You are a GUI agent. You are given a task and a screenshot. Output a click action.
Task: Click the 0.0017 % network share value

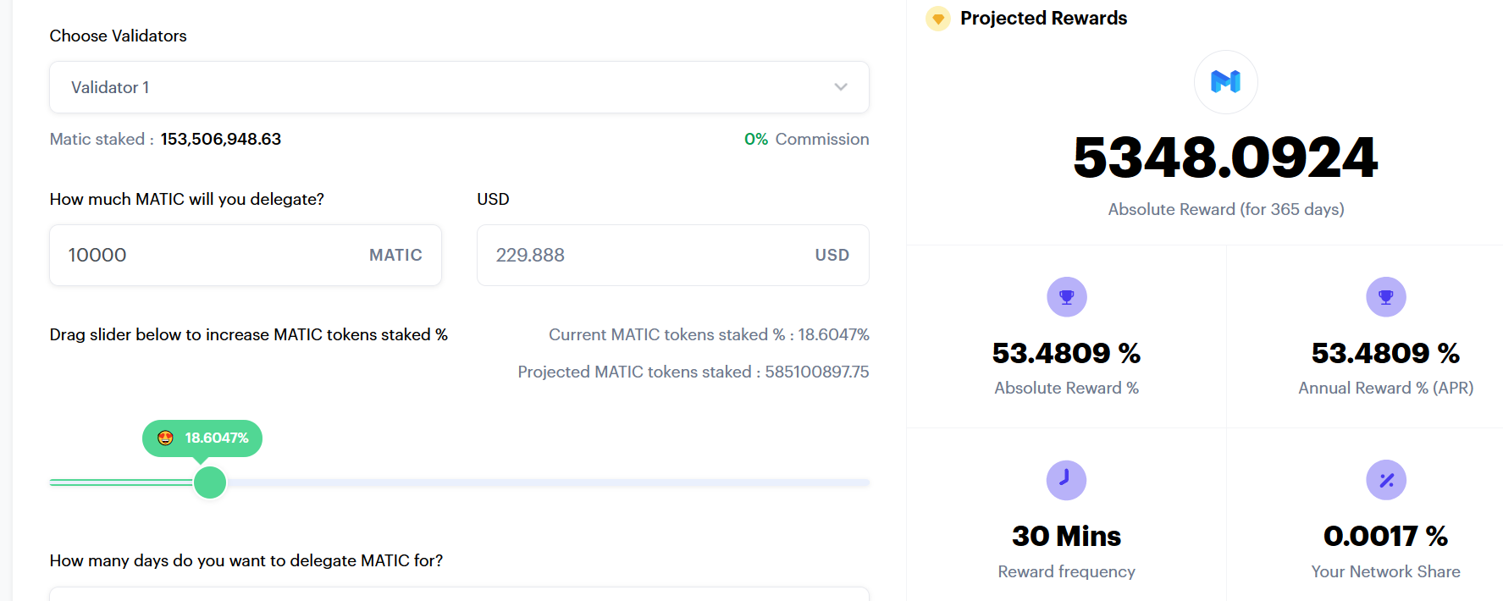(1385, 536)
